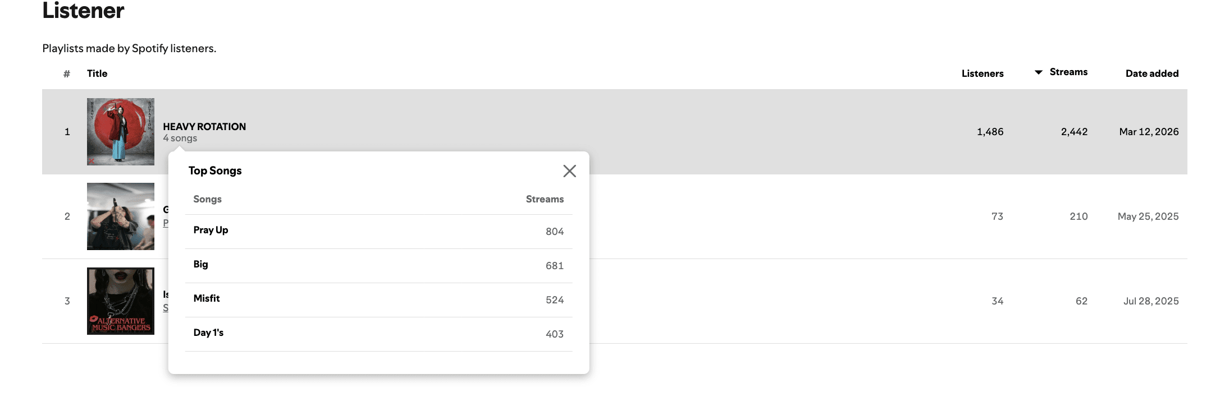Close the Top Songs popup

(569, 171)
